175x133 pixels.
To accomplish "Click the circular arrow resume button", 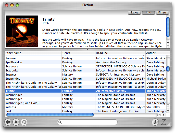I will click(x=24, y=122).
